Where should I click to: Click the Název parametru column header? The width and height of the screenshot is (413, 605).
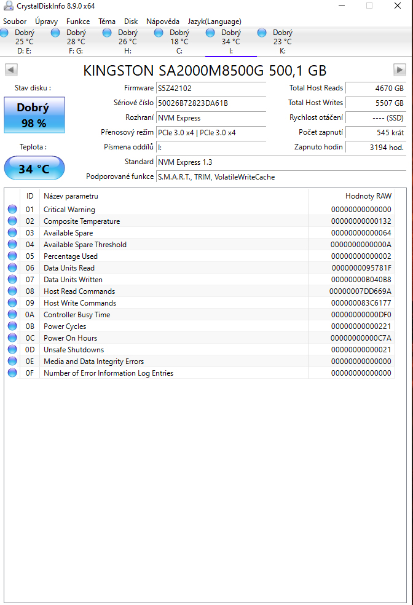coord(174,196)
